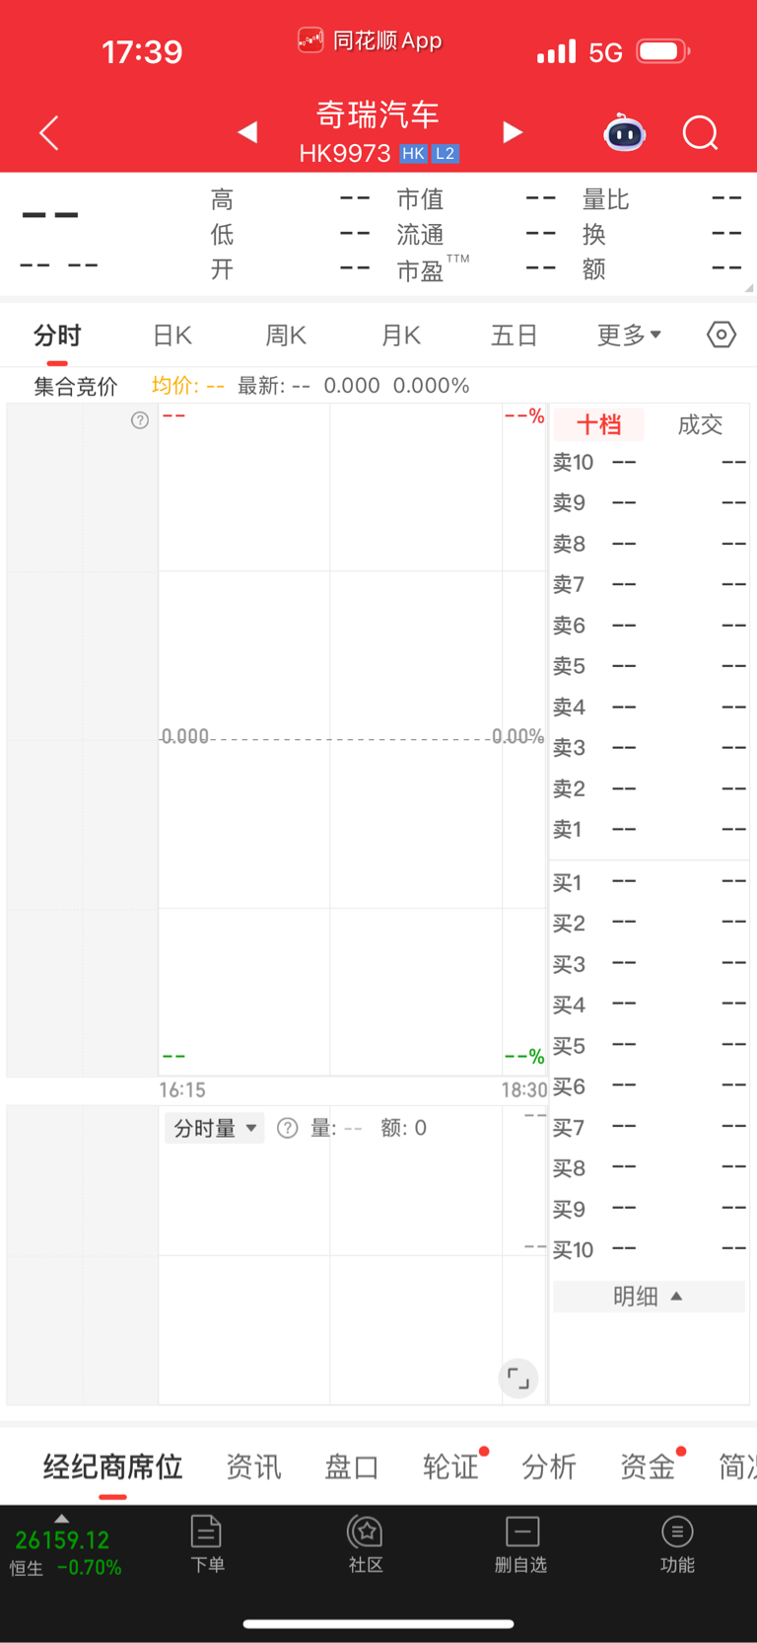Expand quote header corner triangle

[749, 288]
